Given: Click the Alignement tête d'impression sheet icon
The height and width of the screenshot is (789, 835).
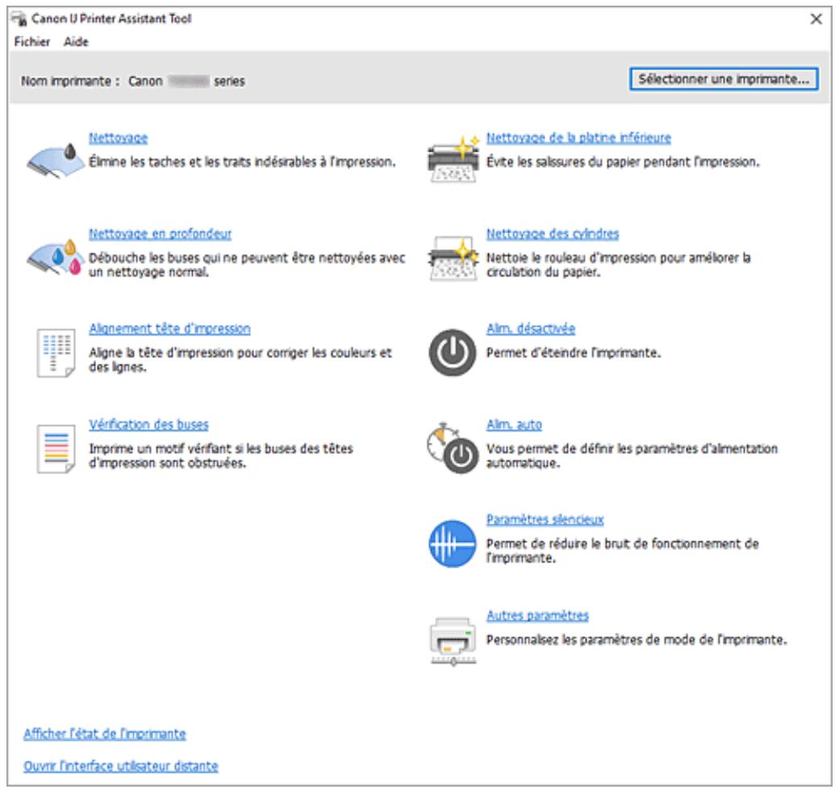Looking at the screenshot, I should click(x=56, y=353).
